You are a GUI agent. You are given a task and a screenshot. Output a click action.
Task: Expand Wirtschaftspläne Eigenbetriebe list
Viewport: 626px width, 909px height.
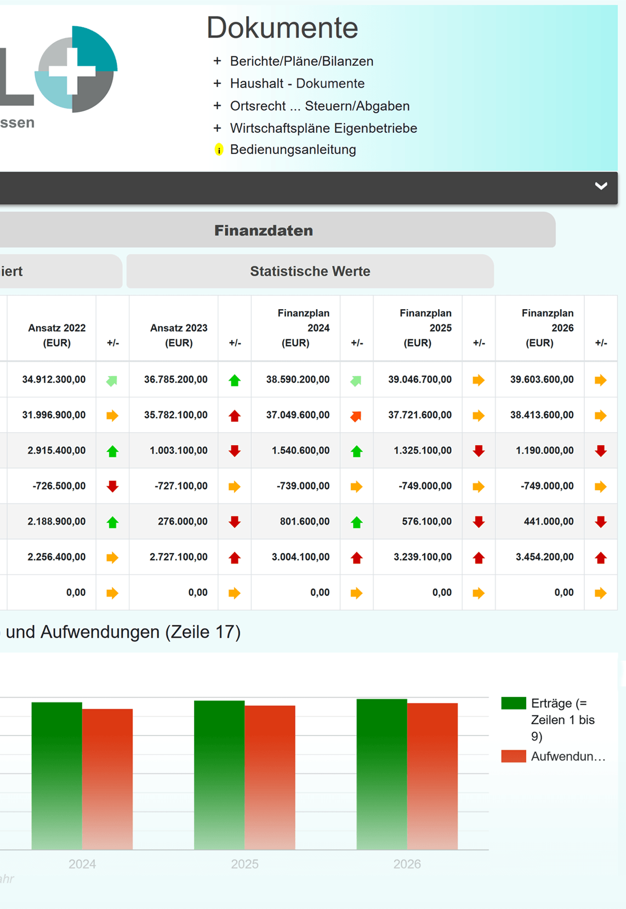click(323, 128)
